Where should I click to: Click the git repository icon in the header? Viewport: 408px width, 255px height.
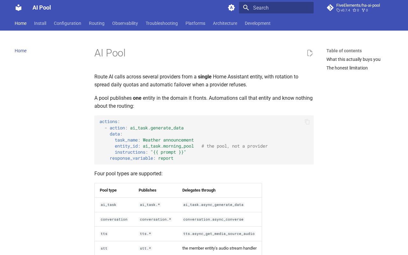330,8
